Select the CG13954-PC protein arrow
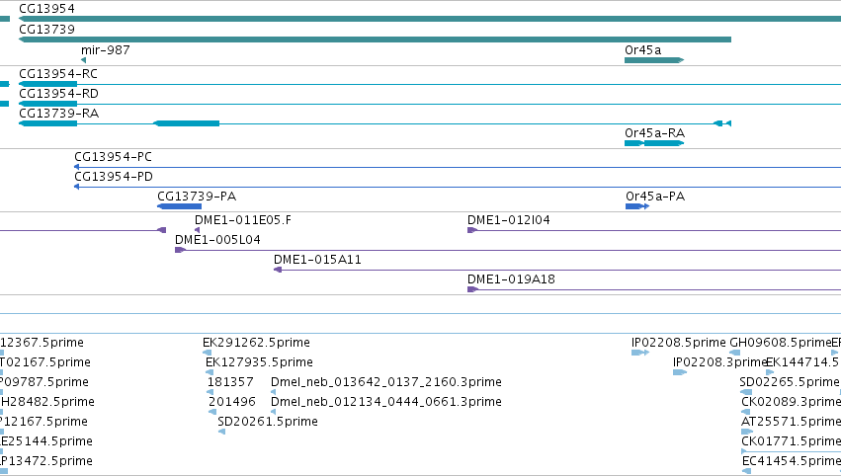The width and height of the screenshot is (841, 476). [77, 167]
